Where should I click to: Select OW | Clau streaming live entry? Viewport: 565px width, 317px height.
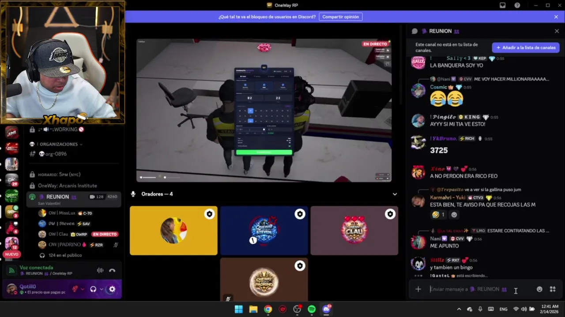78,234
